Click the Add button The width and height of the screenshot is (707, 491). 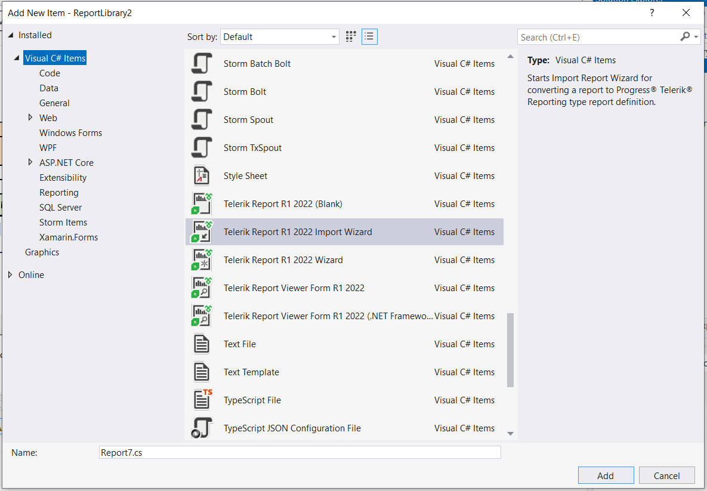coord(606,475)
